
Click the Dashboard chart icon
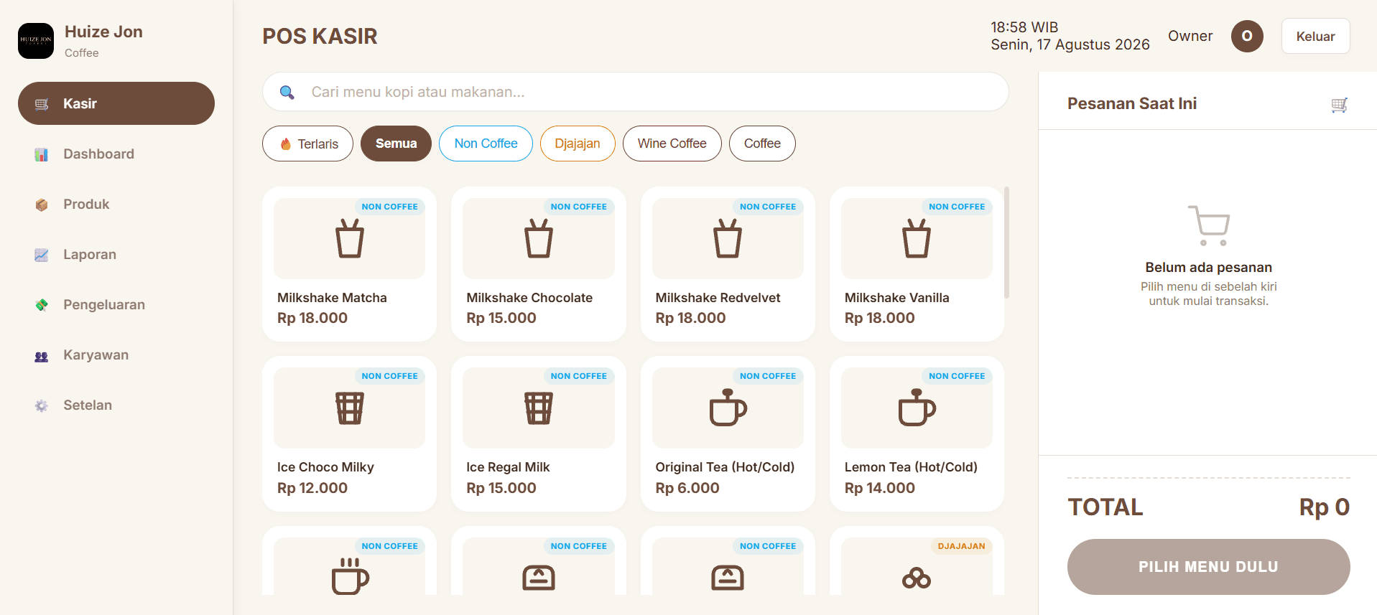(x=42, y=154)
